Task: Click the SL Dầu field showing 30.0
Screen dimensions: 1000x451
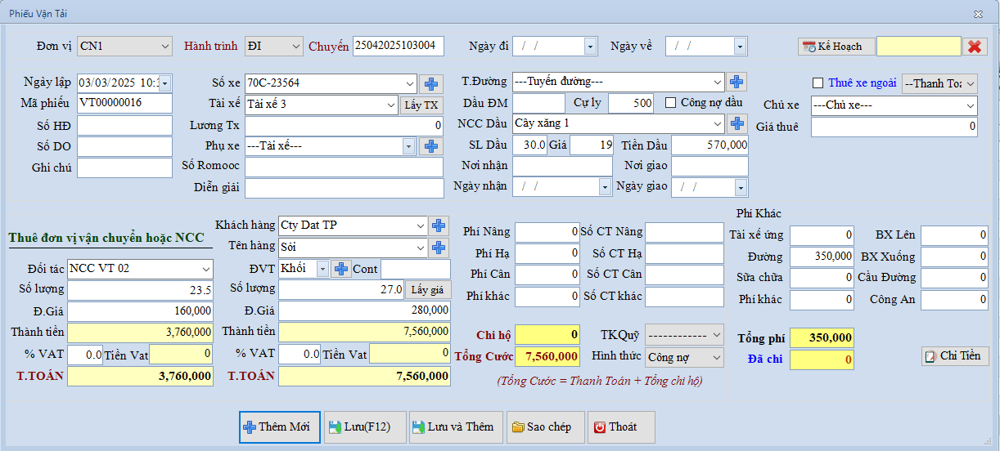Action: [529, 145]
